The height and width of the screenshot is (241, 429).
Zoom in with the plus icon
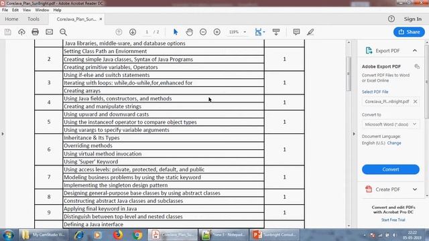(217, 32)
